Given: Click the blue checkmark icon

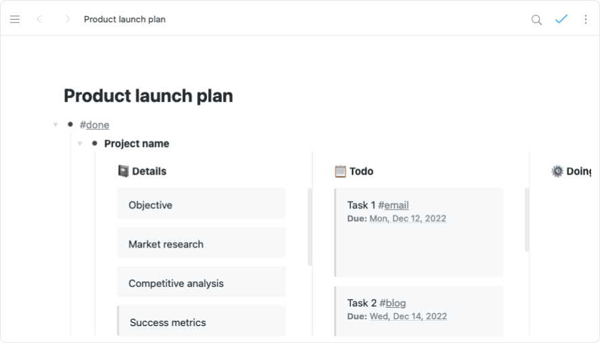Looking at the screenshot, I should pyautogui.click(x=561, y=19).
